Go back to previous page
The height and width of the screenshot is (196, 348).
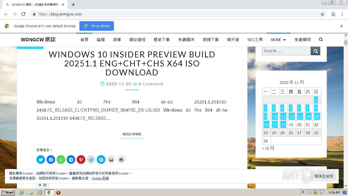click(6, 14)
